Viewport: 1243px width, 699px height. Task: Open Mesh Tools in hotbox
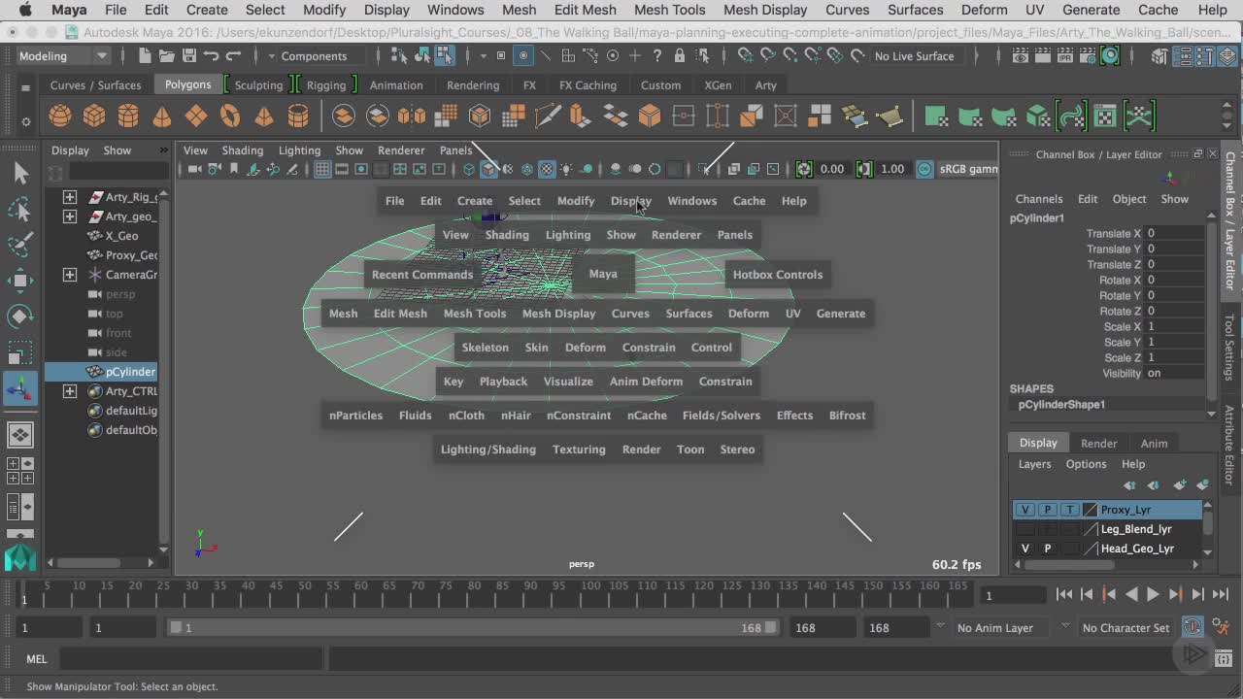tap(475, 314)
